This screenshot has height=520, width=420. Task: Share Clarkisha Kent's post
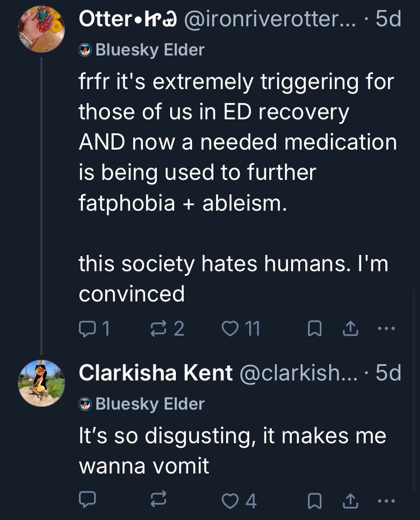[x=350, y=500]
